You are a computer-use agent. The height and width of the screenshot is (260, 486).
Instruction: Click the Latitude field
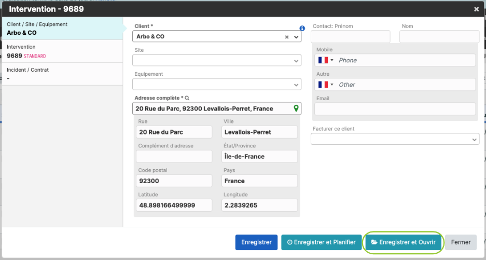[x=174, y=205]
